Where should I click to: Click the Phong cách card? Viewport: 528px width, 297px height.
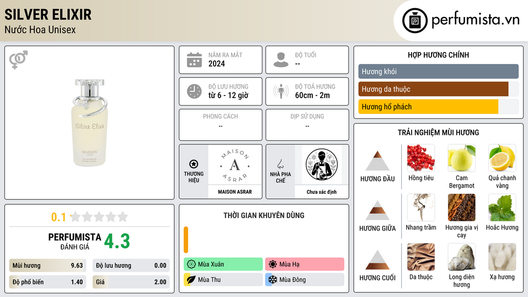coord(221,125)
